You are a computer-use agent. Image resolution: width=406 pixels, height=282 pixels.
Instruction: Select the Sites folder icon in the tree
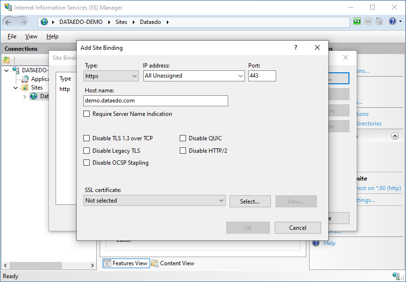tap(25, 88)
